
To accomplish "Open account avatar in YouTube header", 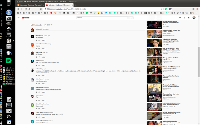I will coord(194,18).
